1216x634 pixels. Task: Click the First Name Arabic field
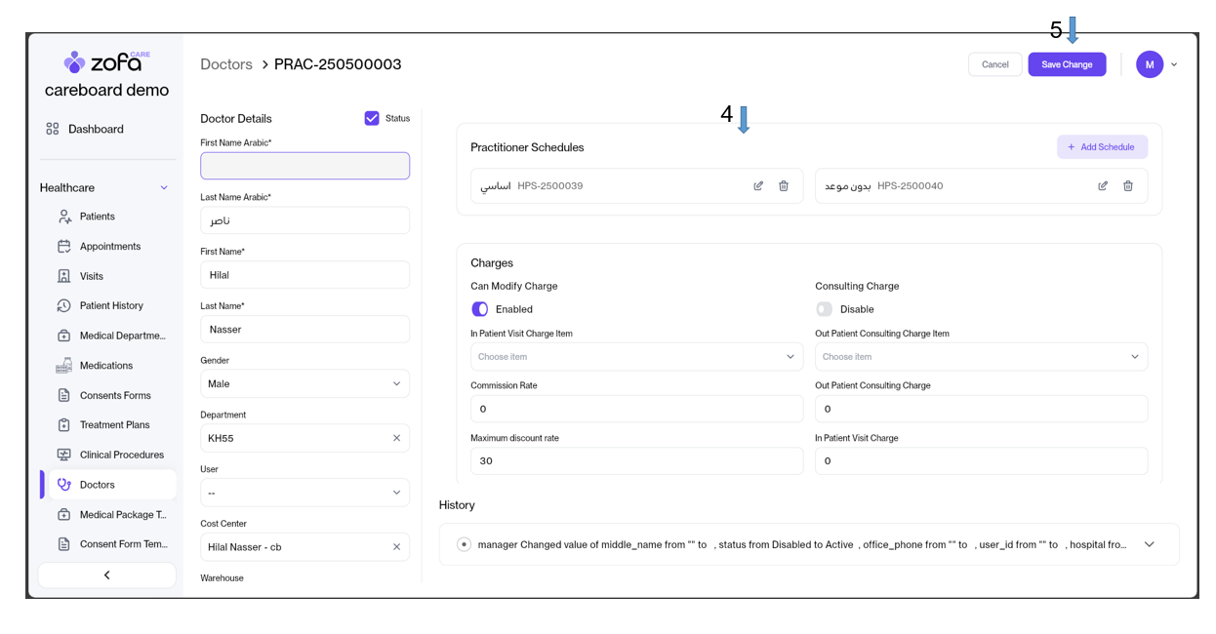(x=304, y=166)
